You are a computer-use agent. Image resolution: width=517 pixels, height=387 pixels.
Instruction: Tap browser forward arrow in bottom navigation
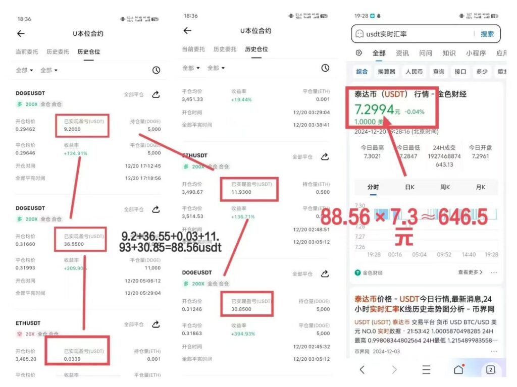pyautogui.click(x=394, y=369)
